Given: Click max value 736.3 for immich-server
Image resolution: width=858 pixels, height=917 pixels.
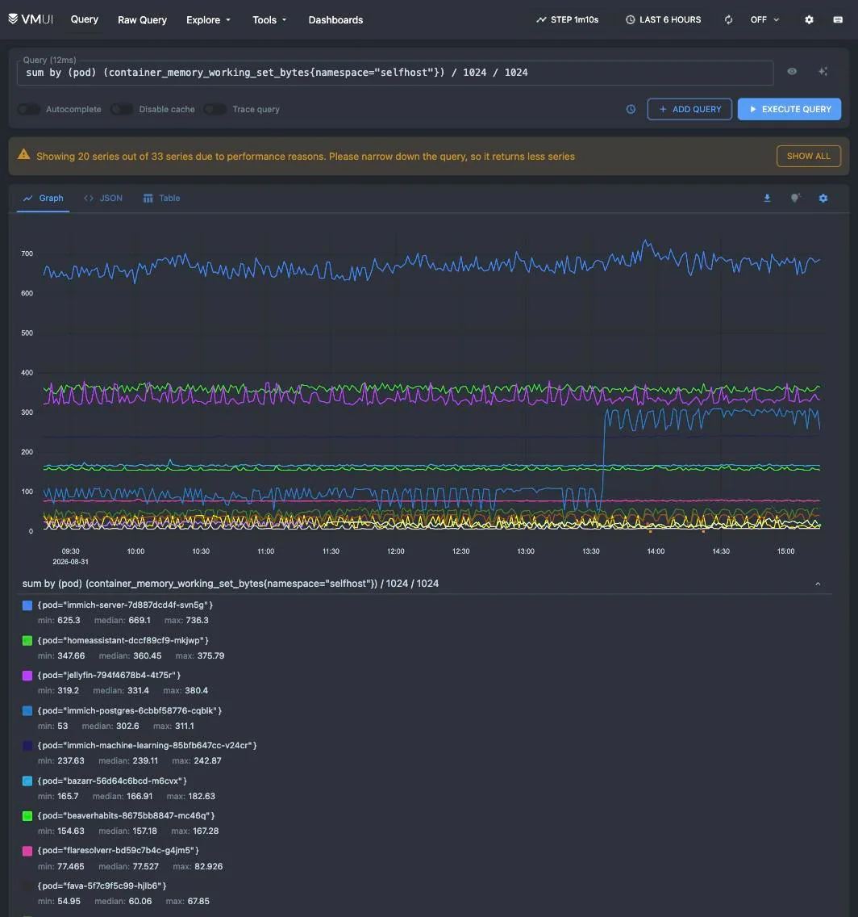Looking at the screenshot, I should click(197, 621).
